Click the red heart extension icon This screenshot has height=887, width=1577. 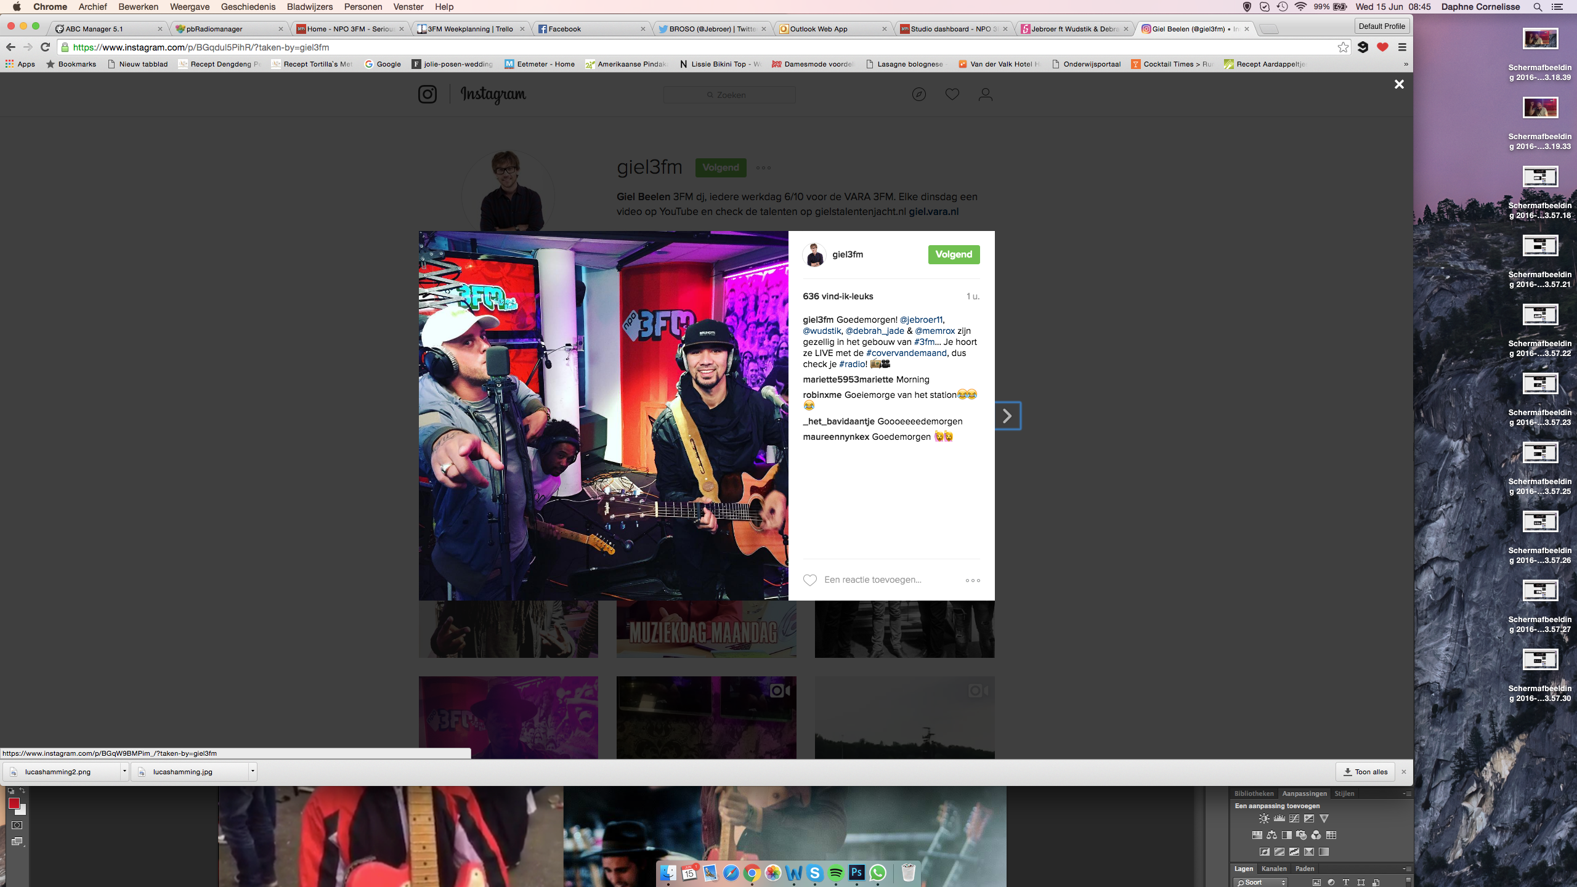click(1382, 47)
